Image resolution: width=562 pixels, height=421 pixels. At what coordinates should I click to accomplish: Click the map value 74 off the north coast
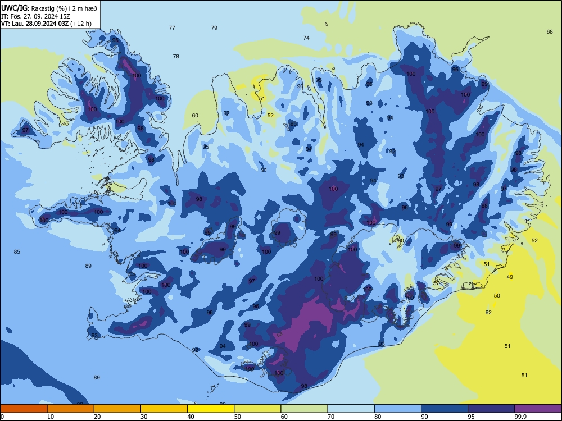tap(306, 38)
